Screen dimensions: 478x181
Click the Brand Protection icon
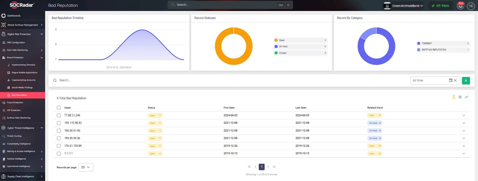pyautogui.click(x=4, y=58)
